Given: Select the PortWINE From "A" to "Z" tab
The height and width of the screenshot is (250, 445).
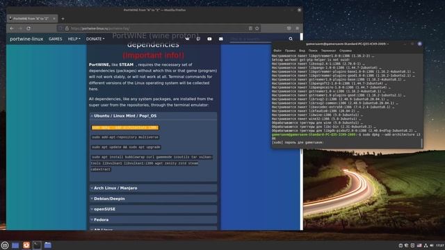Looking at the screenshot, I should [32, 19].
